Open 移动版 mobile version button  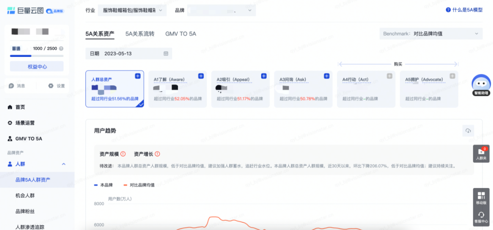pyautogui.click(x=481, y=198)
